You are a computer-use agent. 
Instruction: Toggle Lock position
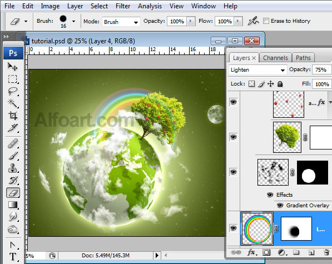pos(271,84)
